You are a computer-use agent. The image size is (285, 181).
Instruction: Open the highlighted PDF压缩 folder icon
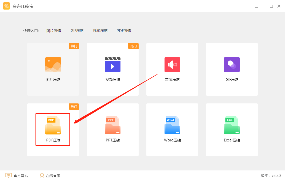[x=53, y=125]
